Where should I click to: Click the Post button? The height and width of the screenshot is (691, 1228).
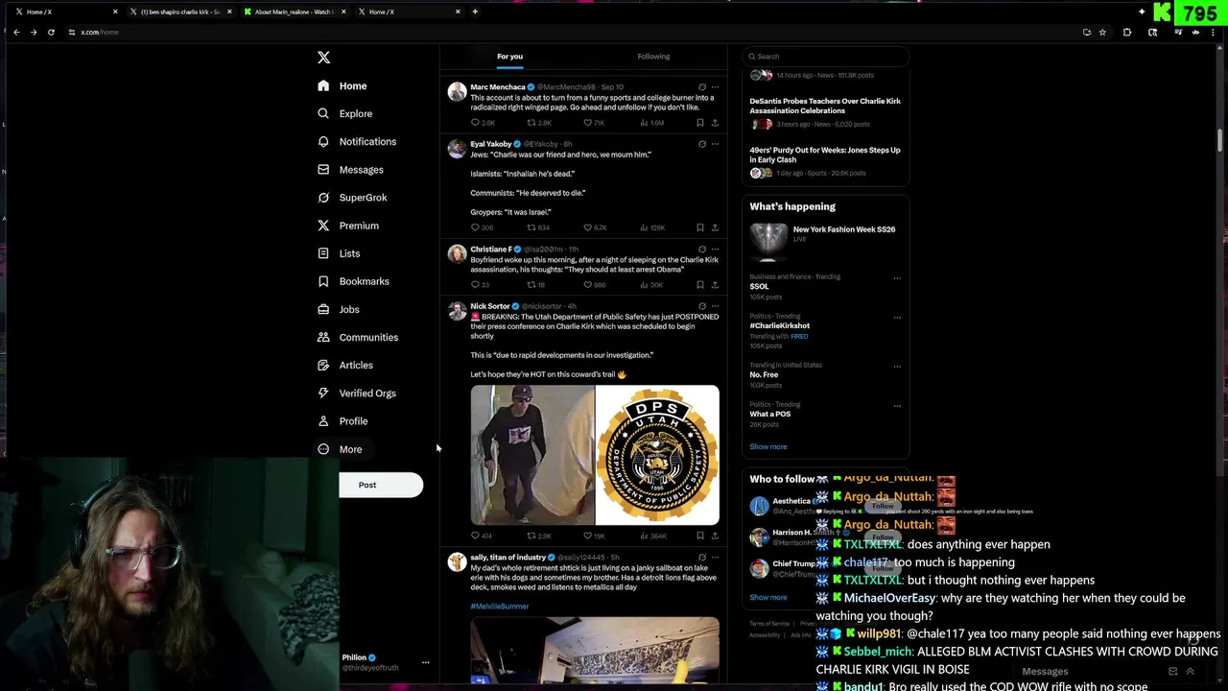[x=381, y=485]
